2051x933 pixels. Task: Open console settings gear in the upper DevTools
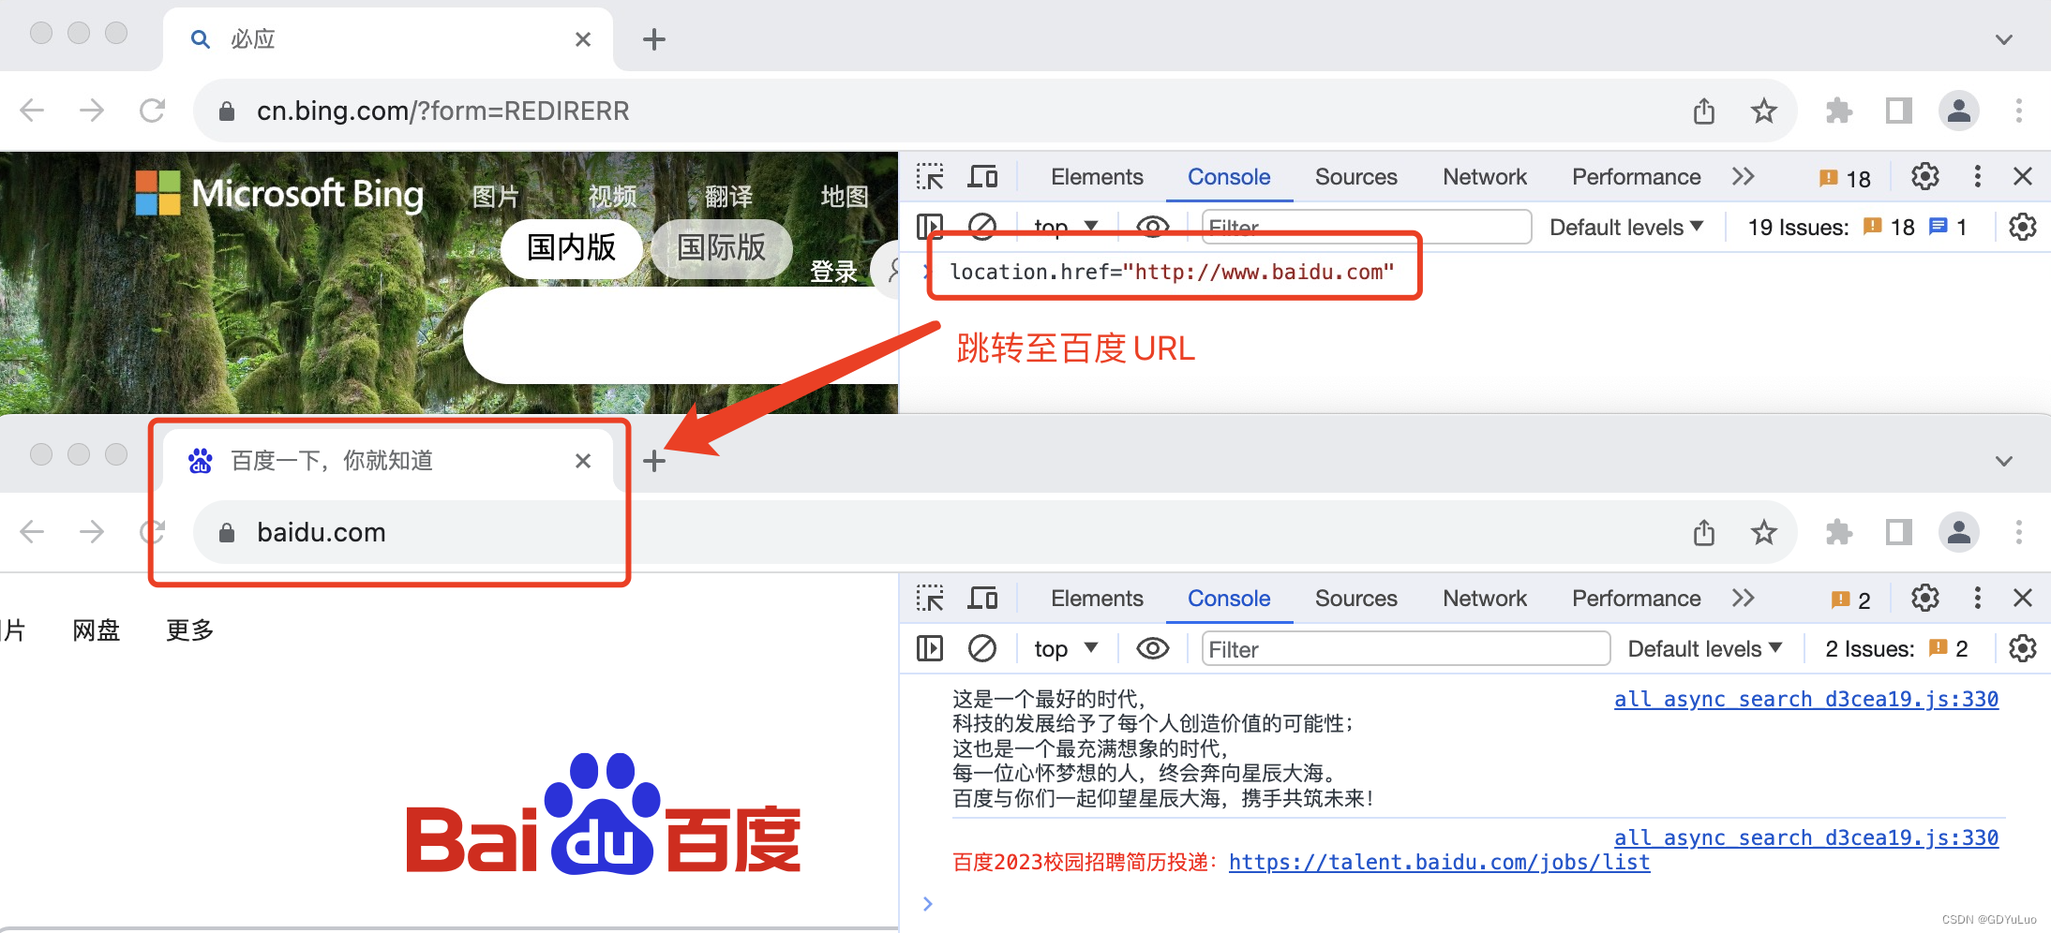[2023, 227]
